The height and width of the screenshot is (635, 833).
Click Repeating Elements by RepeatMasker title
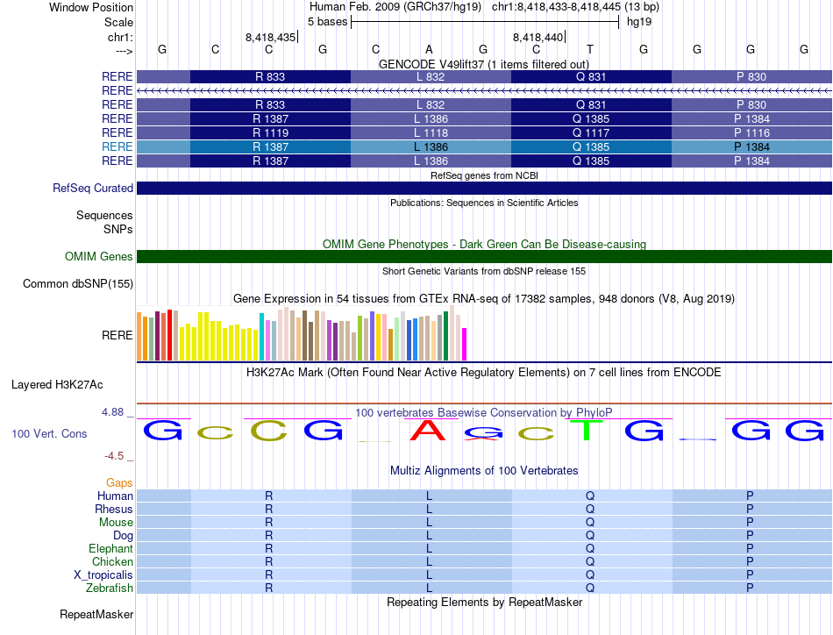(x=484, y=602)
